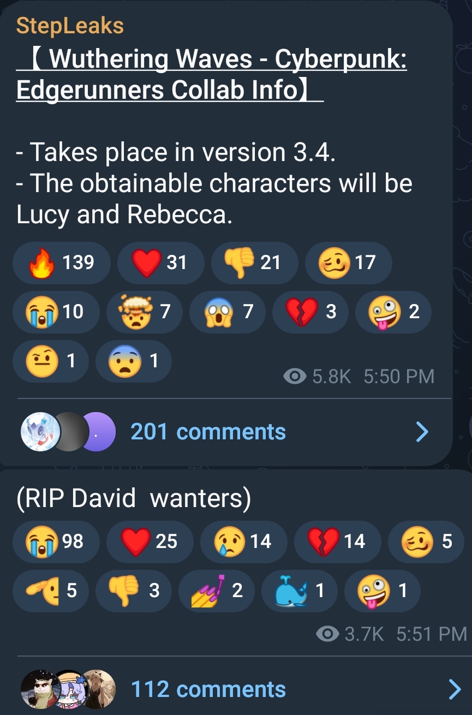Screen dimensions: 472x715
Task: Tap the fire reaction with 139 count
Action: [61, 263]
